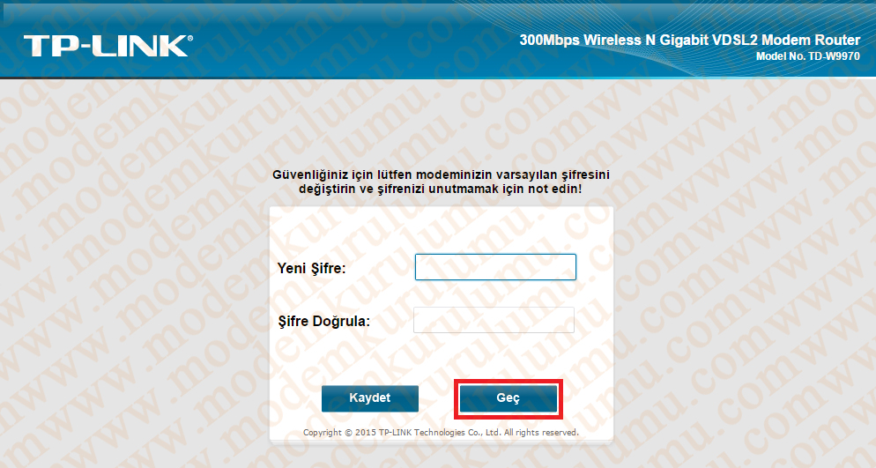Image resolution: width=876 pixels, height=468 pixels.
Task: Click the Güvenliğiniz için warning message line
Action: (x=441, y=175)
